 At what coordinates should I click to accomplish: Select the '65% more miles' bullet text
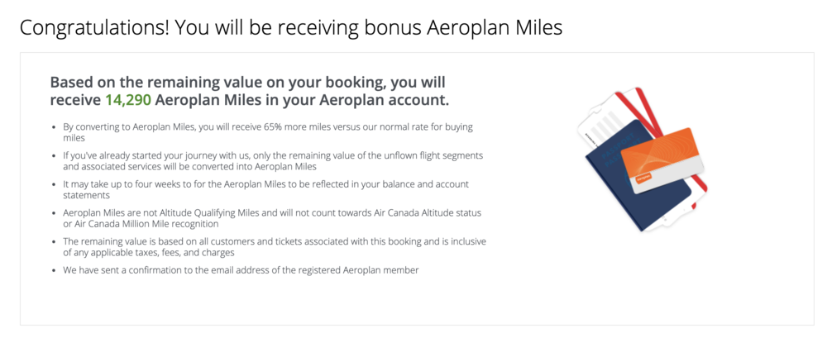pos(265,127)
